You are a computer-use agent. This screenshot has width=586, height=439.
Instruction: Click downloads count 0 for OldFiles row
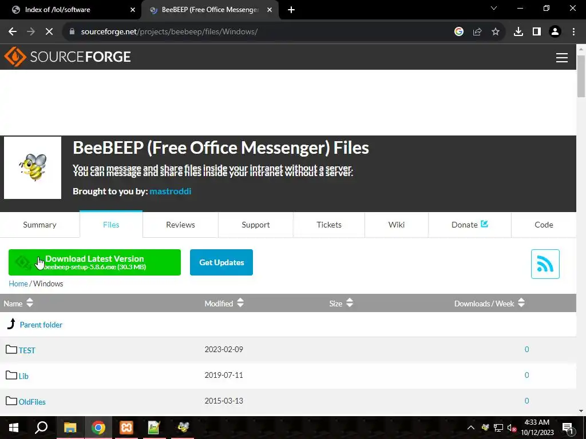tap(526, 401)
